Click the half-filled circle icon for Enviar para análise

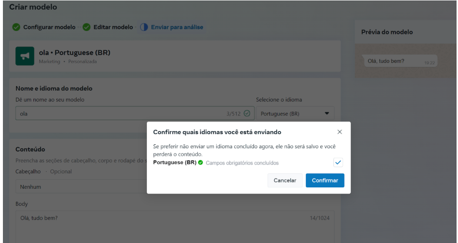[x=144, y=27]
